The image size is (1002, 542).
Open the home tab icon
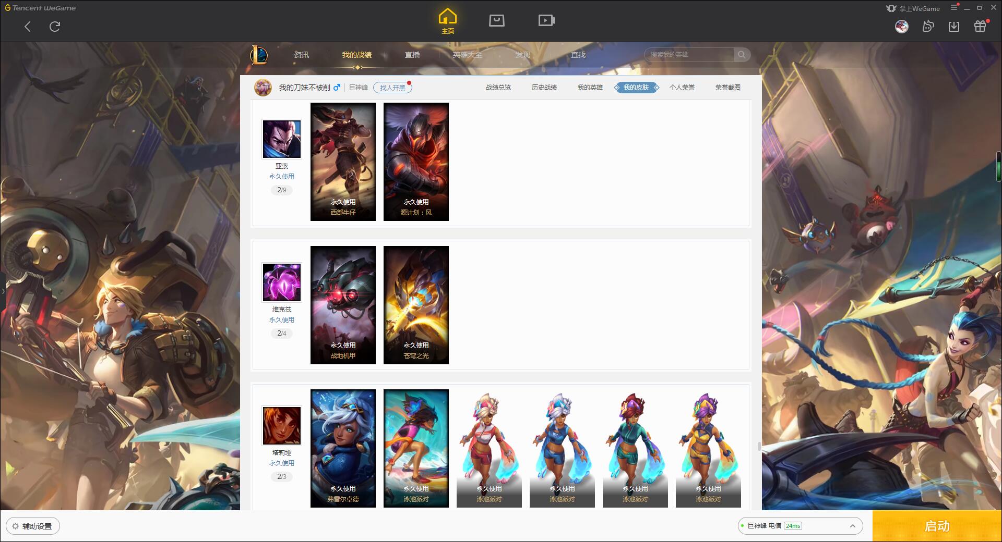coord(447,21)
